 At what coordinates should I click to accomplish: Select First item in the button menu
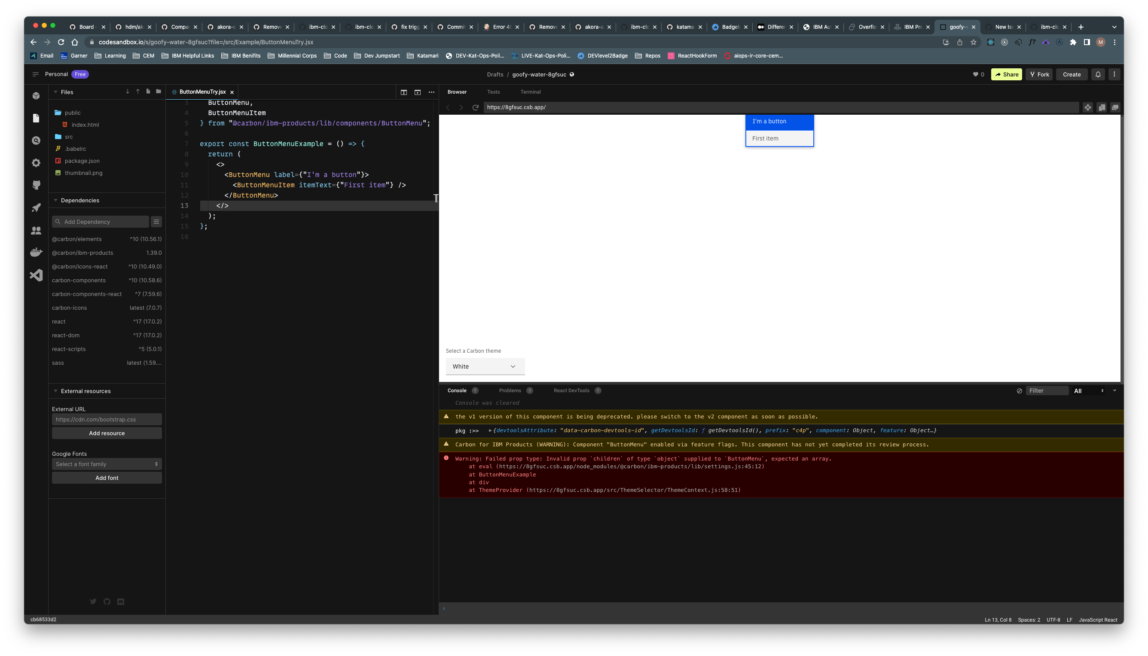pos(779,138)
